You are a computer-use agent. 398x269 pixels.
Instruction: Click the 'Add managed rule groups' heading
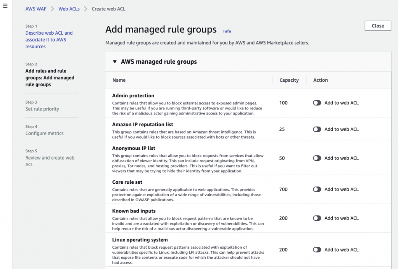[x=161, y=30]
